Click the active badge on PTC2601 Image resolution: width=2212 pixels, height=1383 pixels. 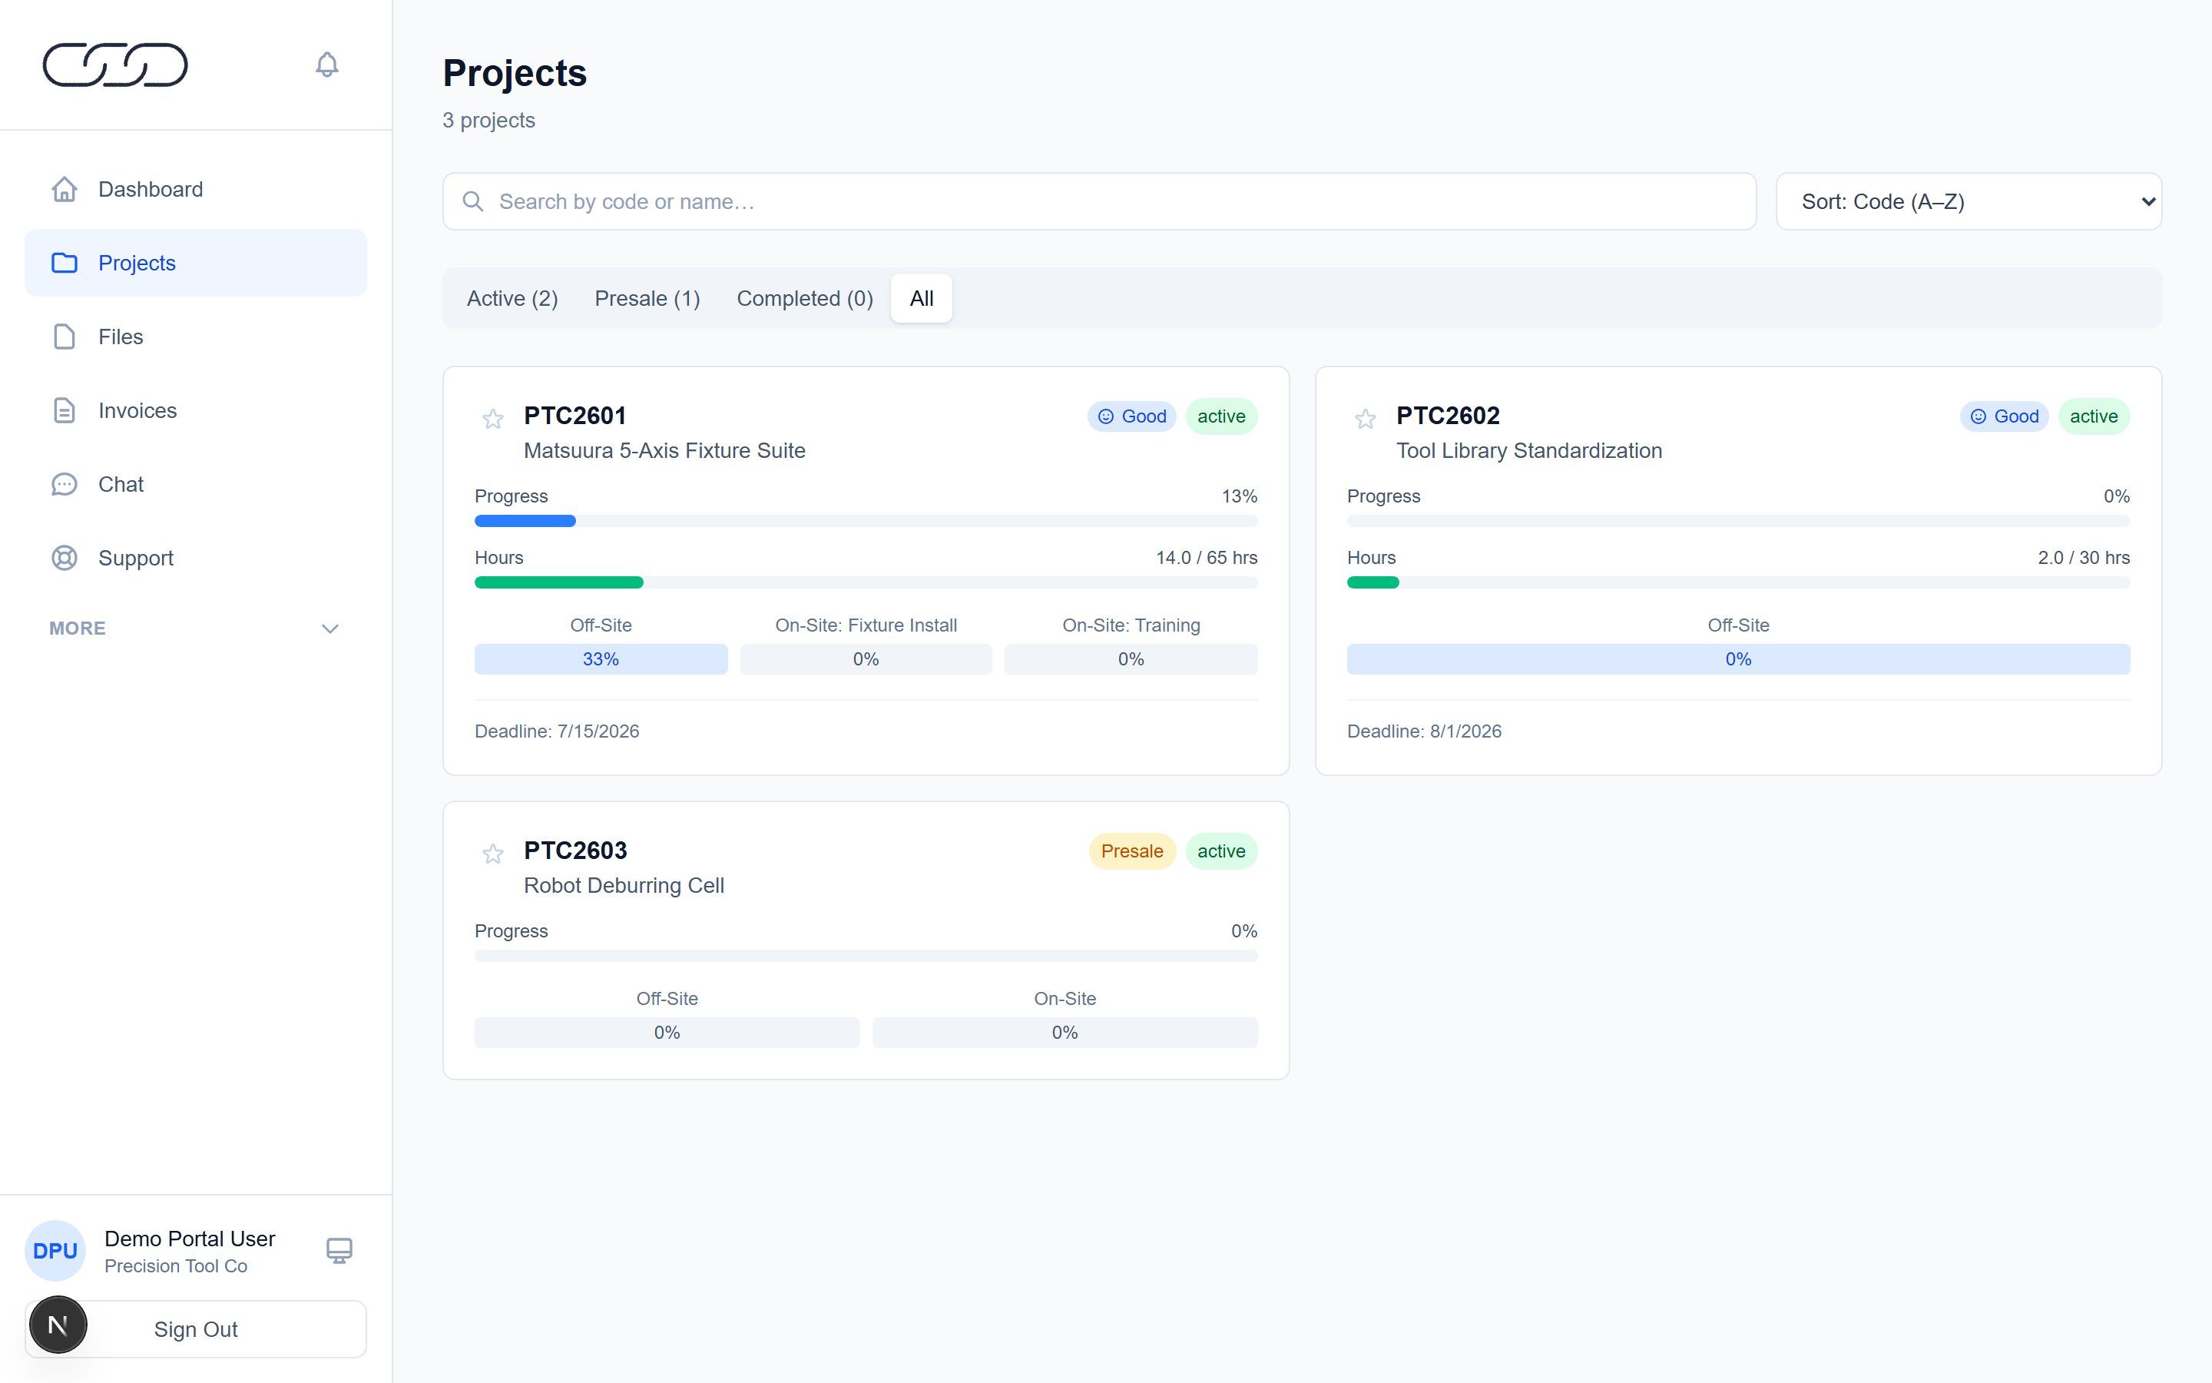1221,416
